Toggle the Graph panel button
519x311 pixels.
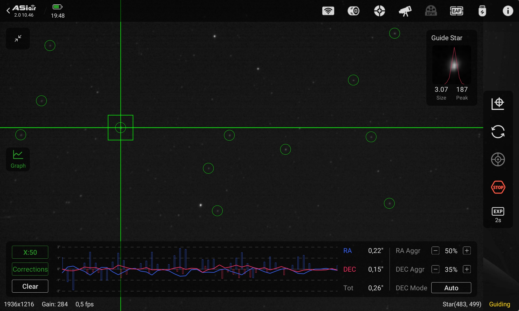point(18,159)
